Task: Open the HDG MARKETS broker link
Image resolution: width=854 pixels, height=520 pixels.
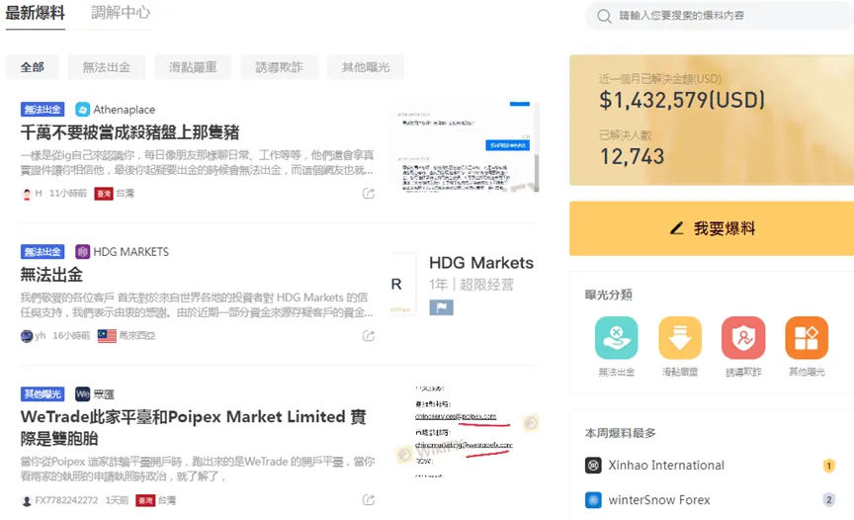Action: click(130, 251)
